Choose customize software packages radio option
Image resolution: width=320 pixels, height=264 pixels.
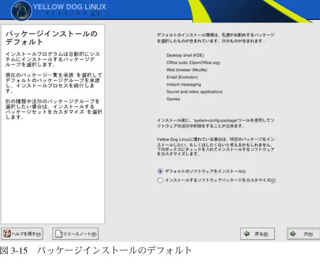coord(160,180)
